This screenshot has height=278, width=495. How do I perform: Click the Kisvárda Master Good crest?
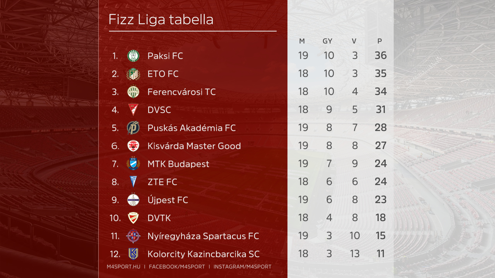(x=133, y=146)
